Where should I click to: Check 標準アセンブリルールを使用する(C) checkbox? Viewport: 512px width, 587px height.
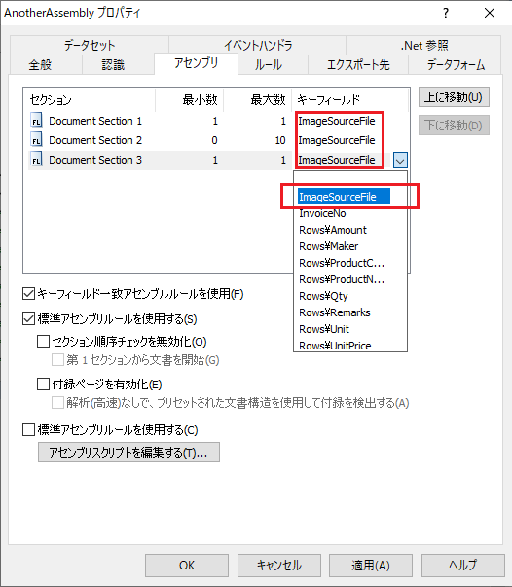29,429
